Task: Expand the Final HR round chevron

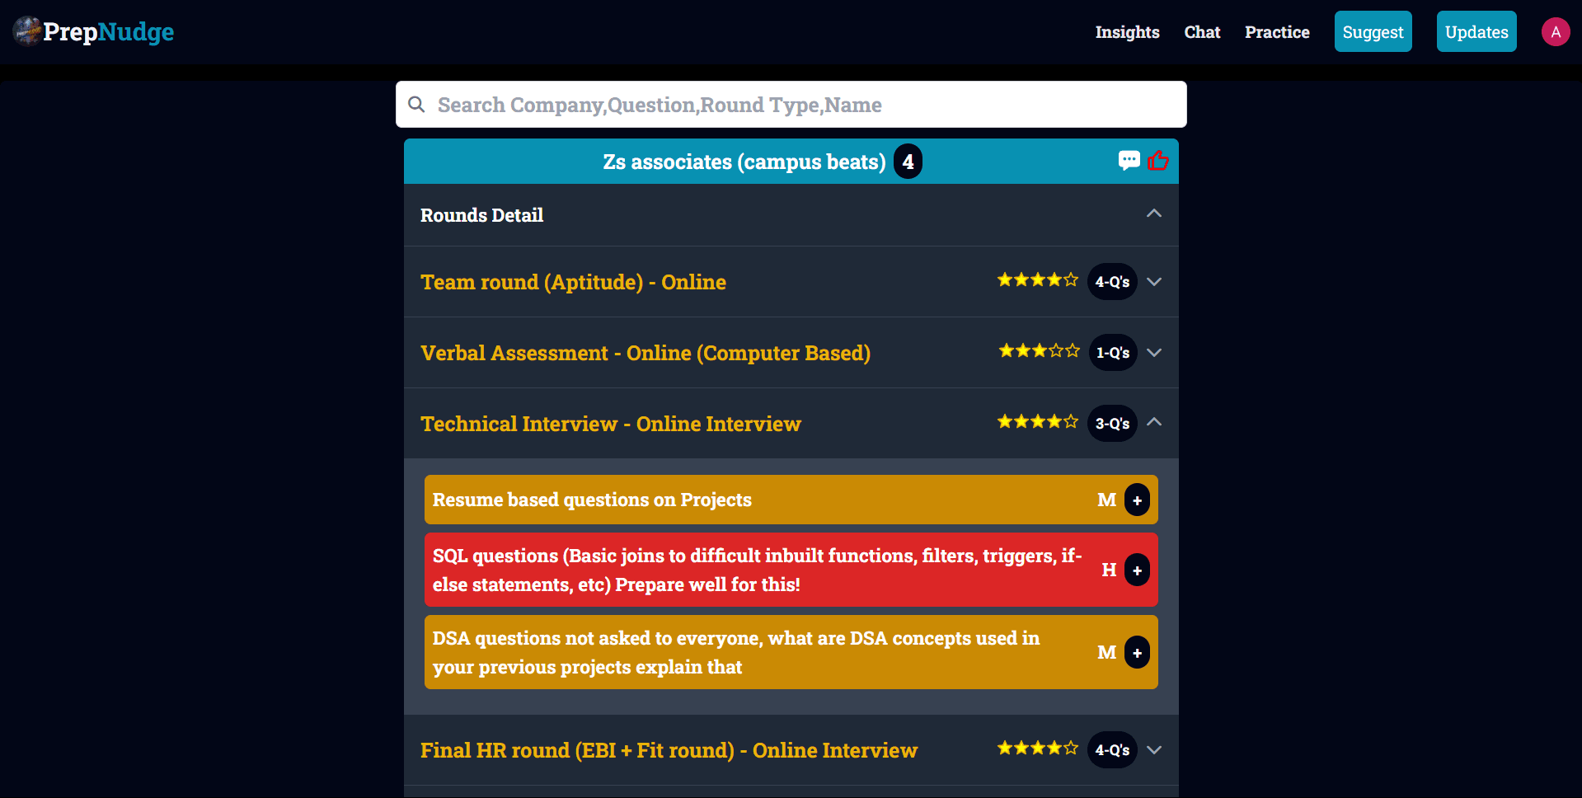Action: [x=1154, y=750]
